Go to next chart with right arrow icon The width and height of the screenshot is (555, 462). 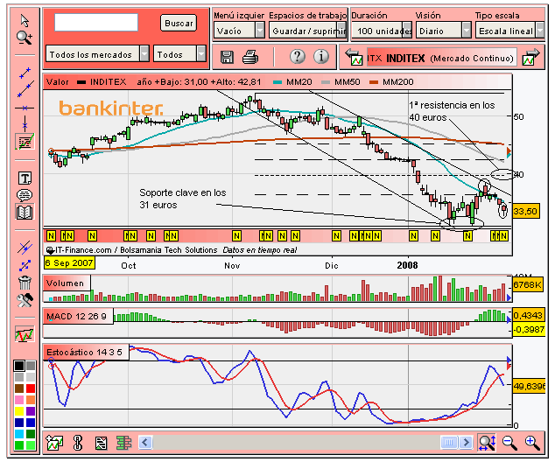(x=531, y=57)
